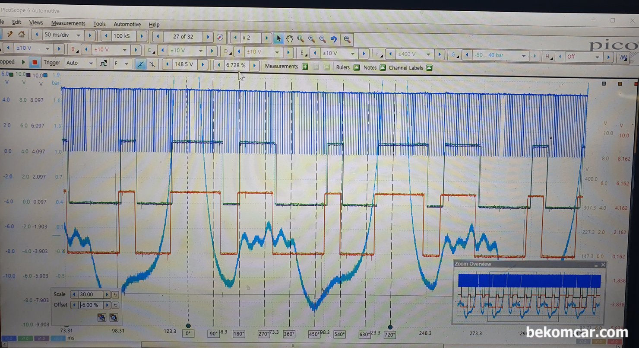Undo last zoom with blue arrow
Viewport: 639px width, 348px height.
pos(334,39)
